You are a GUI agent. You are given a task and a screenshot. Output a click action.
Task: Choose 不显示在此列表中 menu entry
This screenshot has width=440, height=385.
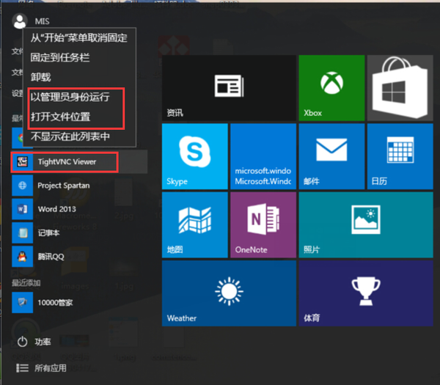[x=79, y=136]
